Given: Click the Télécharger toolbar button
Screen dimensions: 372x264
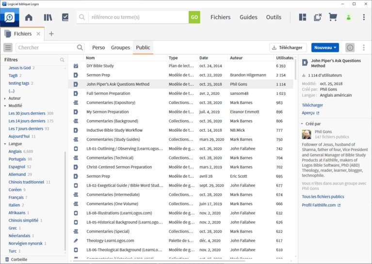Looking at the screenshot, I should (288, 47).
